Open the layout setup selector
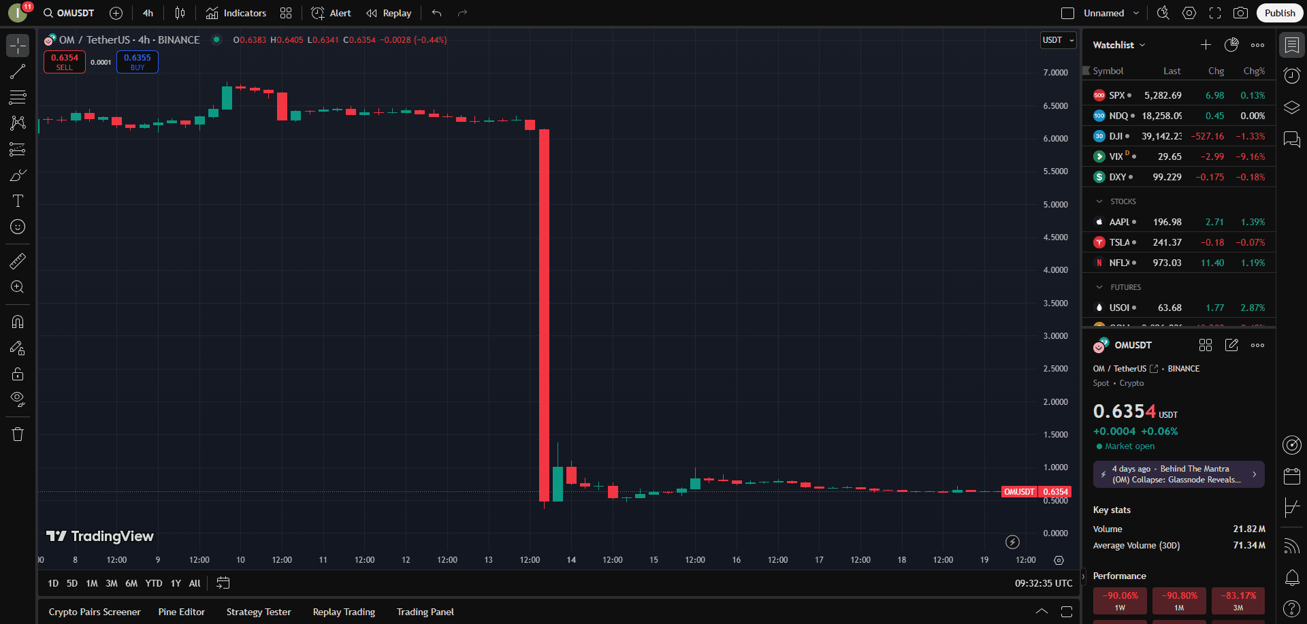Screen dimensions: 1307x624 pos(1068,13)
